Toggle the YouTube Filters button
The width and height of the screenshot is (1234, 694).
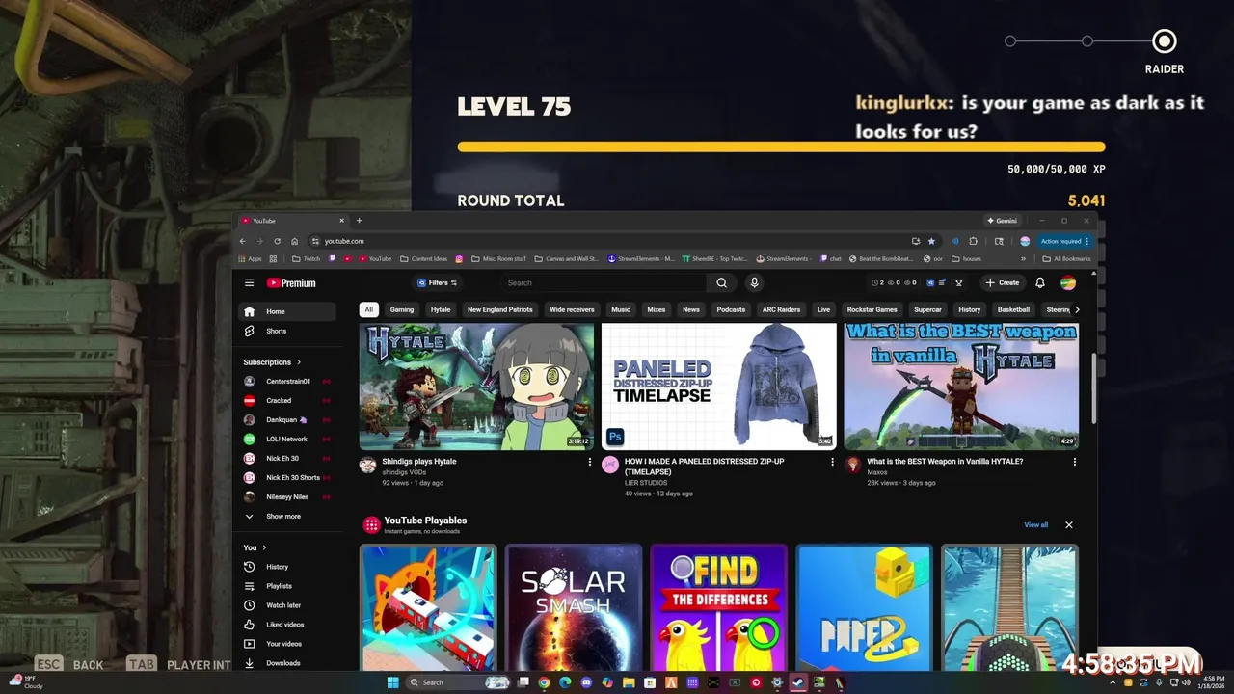[437, 283]
